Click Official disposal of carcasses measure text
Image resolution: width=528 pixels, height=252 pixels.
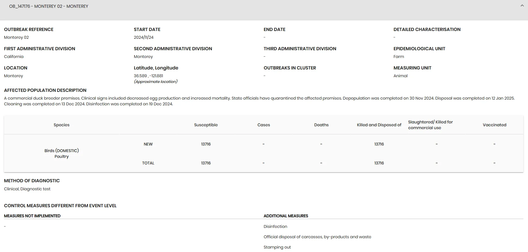tap(317, 237)
